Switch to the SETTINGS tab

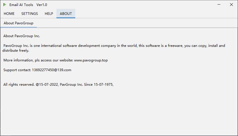coord(30,14)
